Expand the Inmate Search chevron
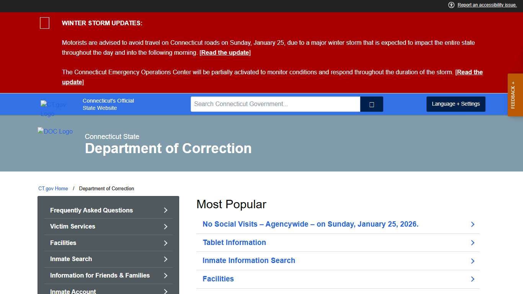523x294 pixels. coord(165,259)
